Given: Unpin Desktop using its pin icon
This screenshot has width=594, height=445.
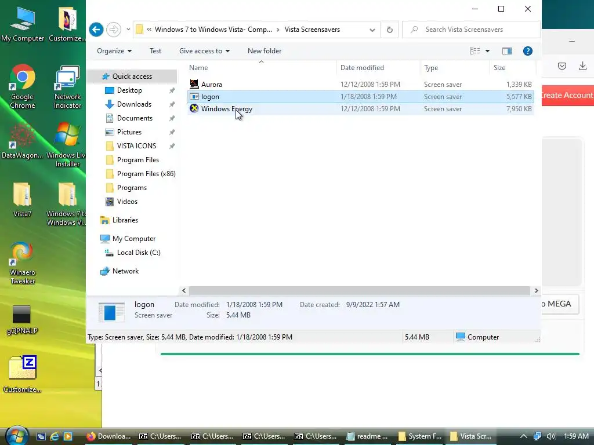Looking at the screenshot, I should click(172, 90).
